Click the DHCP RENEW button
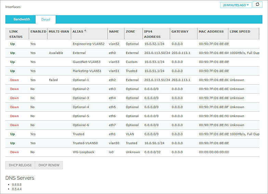This screenshot has height=194, width=268. pos(49,165)
